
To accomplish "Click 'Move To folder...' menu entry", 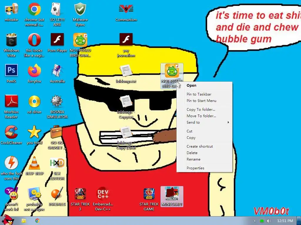I will point(204,116).
